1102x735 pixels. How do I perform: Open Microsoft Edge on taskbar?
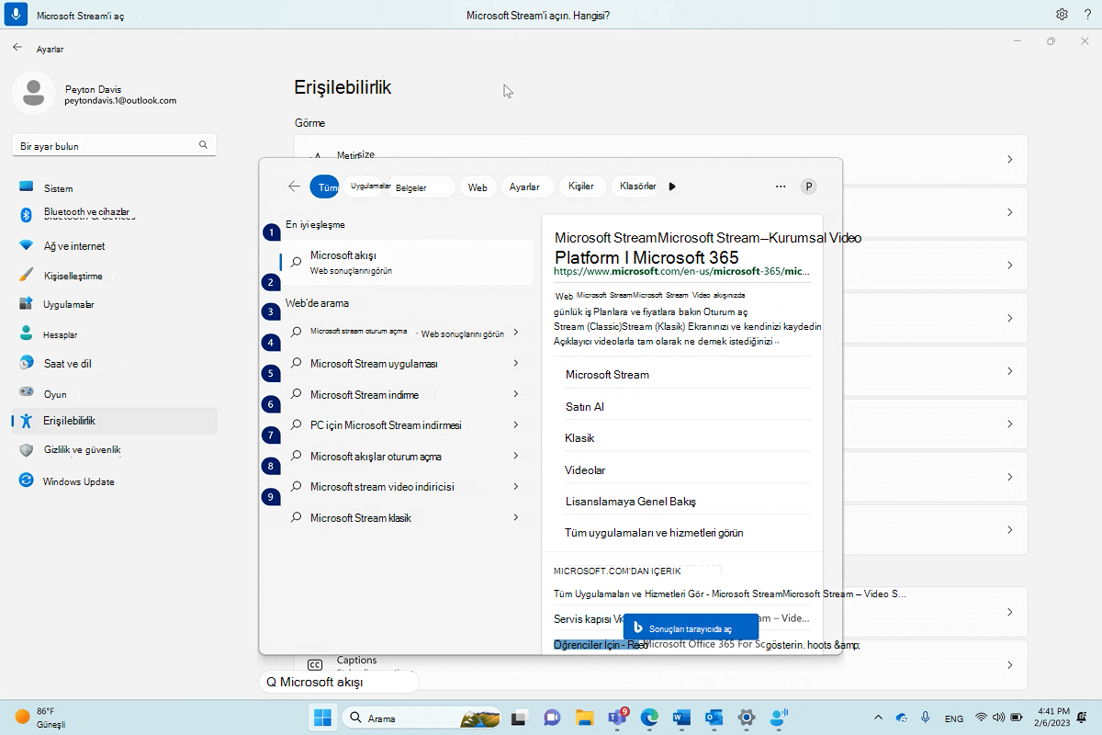[649, 717]
